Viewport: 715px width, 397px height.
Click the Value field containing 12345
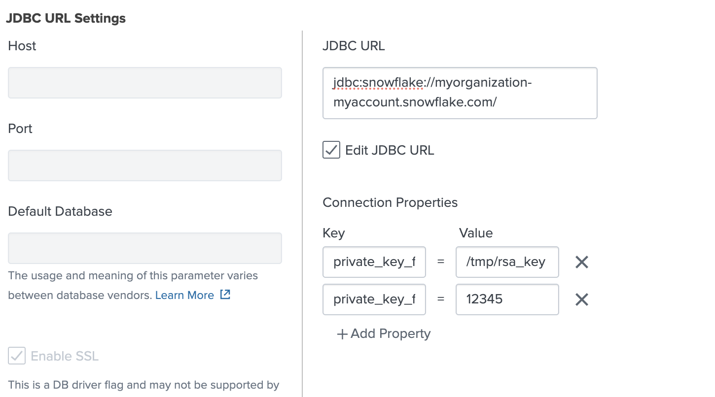(507, 299)
